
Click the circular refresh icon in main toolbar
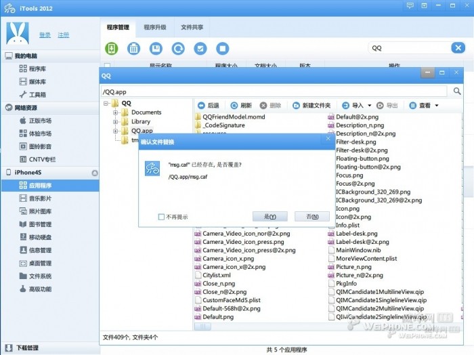pyautogui.click(x=178, y=48)
